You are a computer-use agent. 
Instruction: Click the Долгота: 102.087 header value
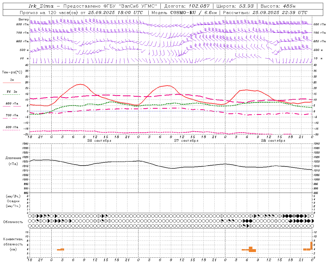click(x=187, y=6)
